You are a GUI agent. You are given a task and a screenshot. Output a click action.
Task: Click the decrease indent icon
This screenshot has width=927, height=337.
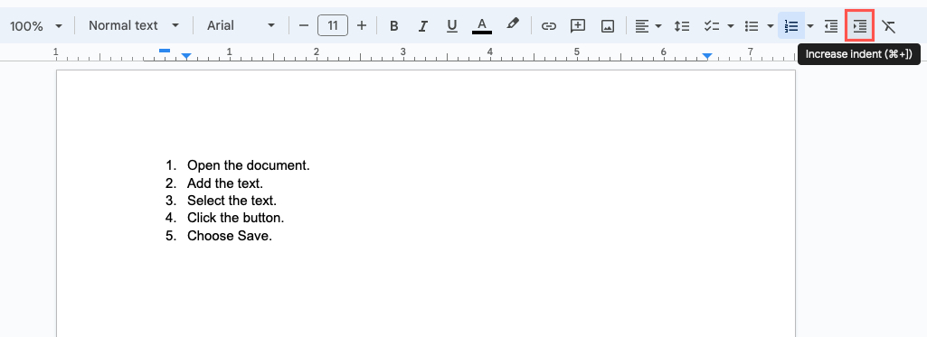coord(831,26)
